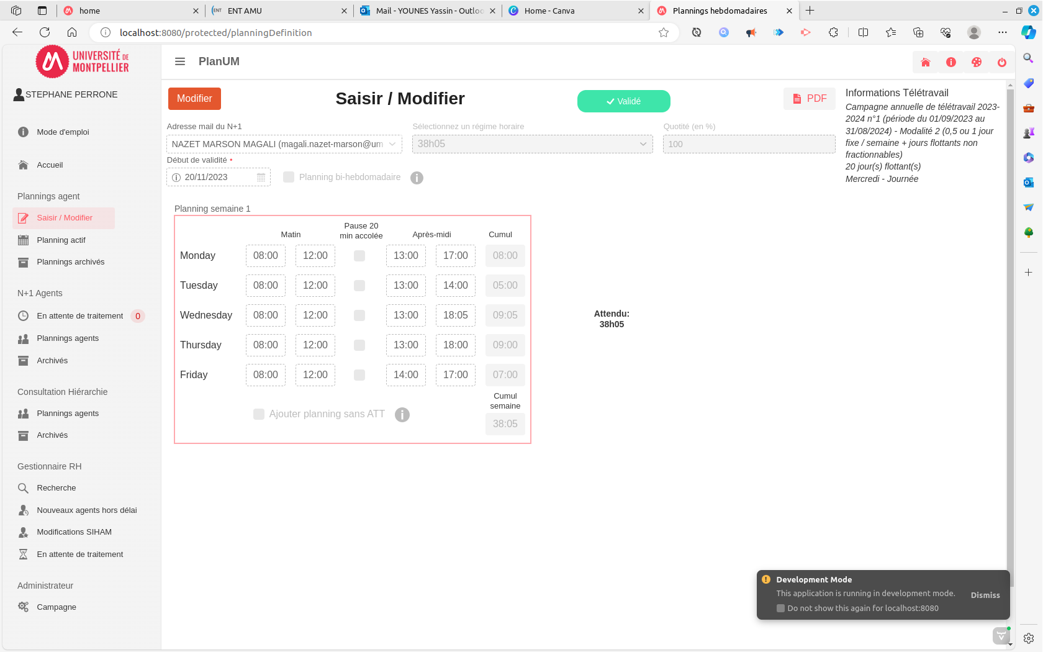1043x652 pixels.
Task: Open the Edge sidebar settings gear
Action: coord(1029,638)
